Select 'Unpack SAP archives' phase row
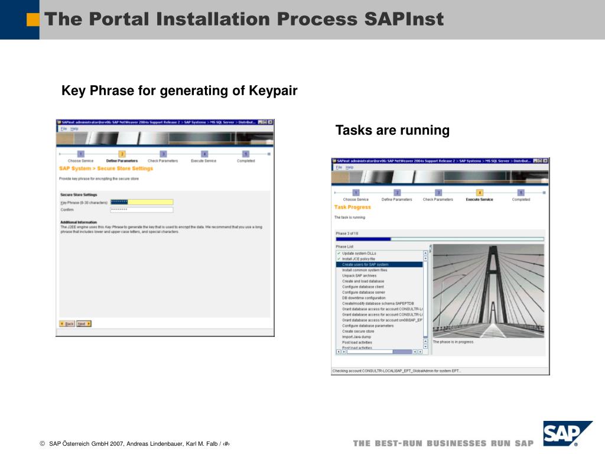605x454 pixels. 379,275
